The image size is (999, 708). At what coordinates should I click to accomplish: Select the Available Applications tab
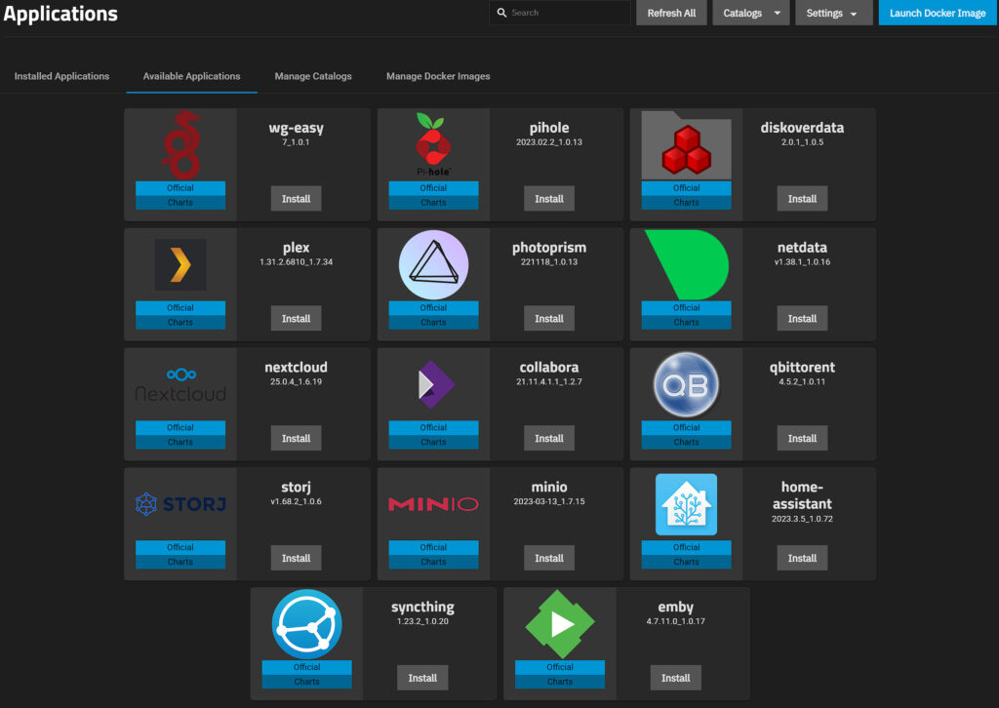[x=192, y=76]
